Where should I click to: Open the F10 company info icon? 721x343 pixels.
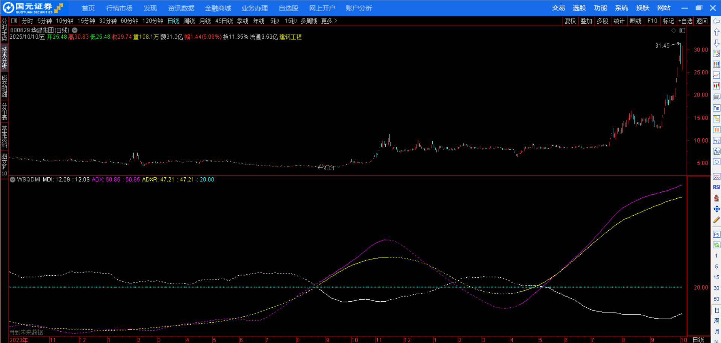(716, 108)
